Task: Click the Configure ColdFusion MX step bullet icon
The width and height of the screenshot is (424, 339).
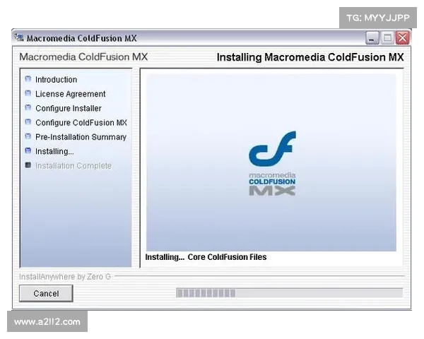Action: (x=28, y=121)
